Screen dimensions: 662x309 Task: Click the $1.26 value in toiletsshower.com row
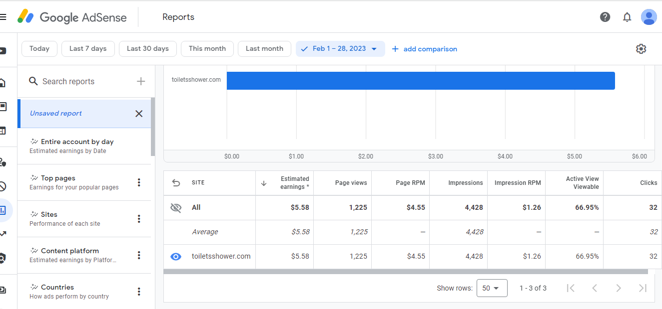click(532, 257)
